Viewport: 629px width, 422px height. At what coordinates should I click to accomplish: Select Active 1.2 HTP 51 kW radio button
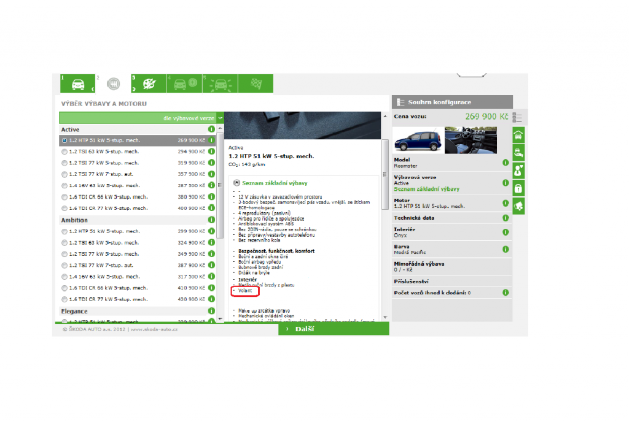pos(64,140)
